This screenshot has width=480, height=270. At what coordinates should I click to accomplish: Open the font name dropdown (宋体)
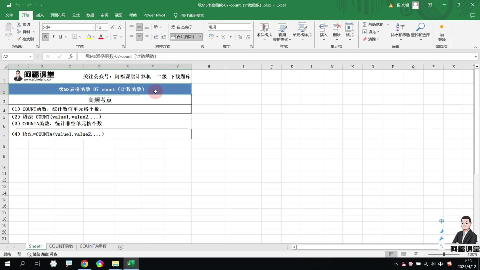tap(93, 27)
